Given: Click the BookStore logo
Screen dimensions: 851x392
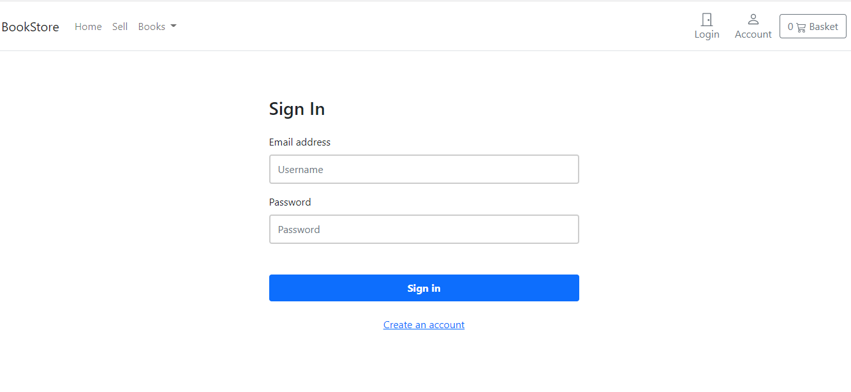Looking at the screenshot, I should click(30, 26).
